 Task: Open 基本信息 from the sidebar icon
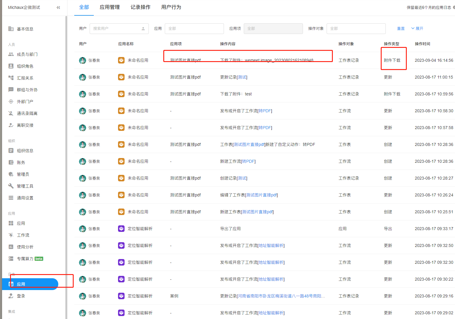(11, 29)
